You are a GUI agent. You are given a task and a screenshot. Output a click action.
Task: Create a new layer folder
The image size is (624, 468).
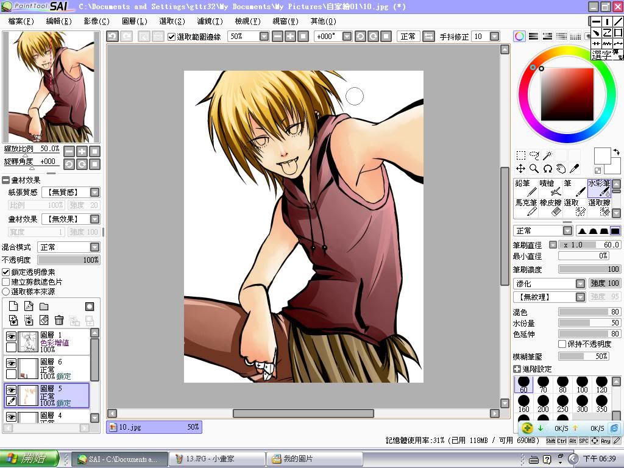coord(44,306)
